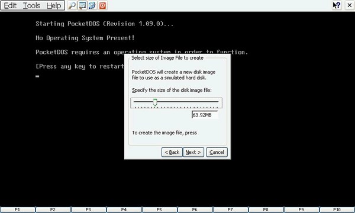Viewport: 355px width, 213px height.
Task: Click the F8 function key button
Action: point(266,209)
